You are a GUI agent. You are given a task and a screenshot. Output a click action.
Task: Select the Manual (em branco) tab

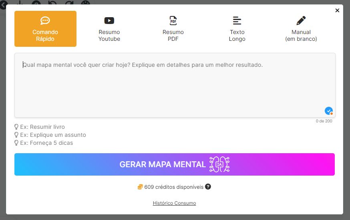point(301,29)
